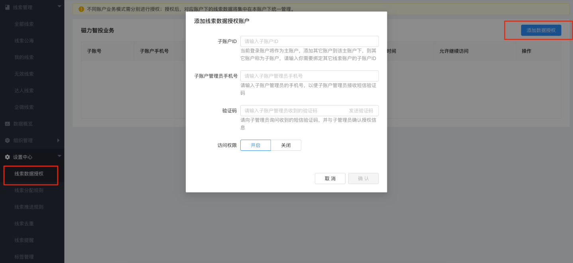The height and width of the screenshot is (263, 573).
Task: Click the 取消 button in the dialog
Action: [x=330, y=178]
